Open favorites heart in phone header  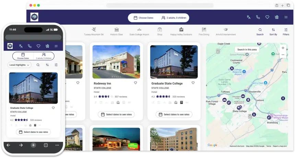tap(38, 46)
